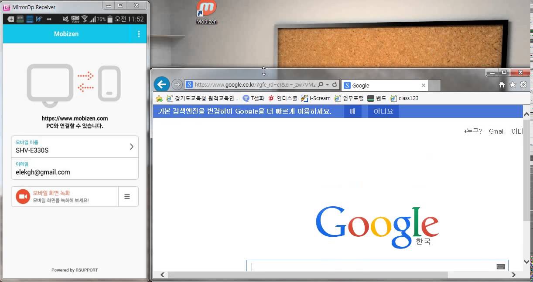This screenshot has width=533, height=282.
Task: Open the Gmail link on Google page
Action: click(x=496, y=131)
